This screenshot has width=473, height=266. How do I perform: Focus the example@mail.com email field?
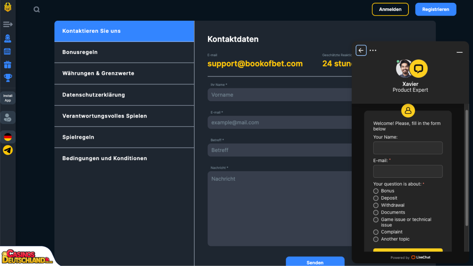[x=280, y=122]
